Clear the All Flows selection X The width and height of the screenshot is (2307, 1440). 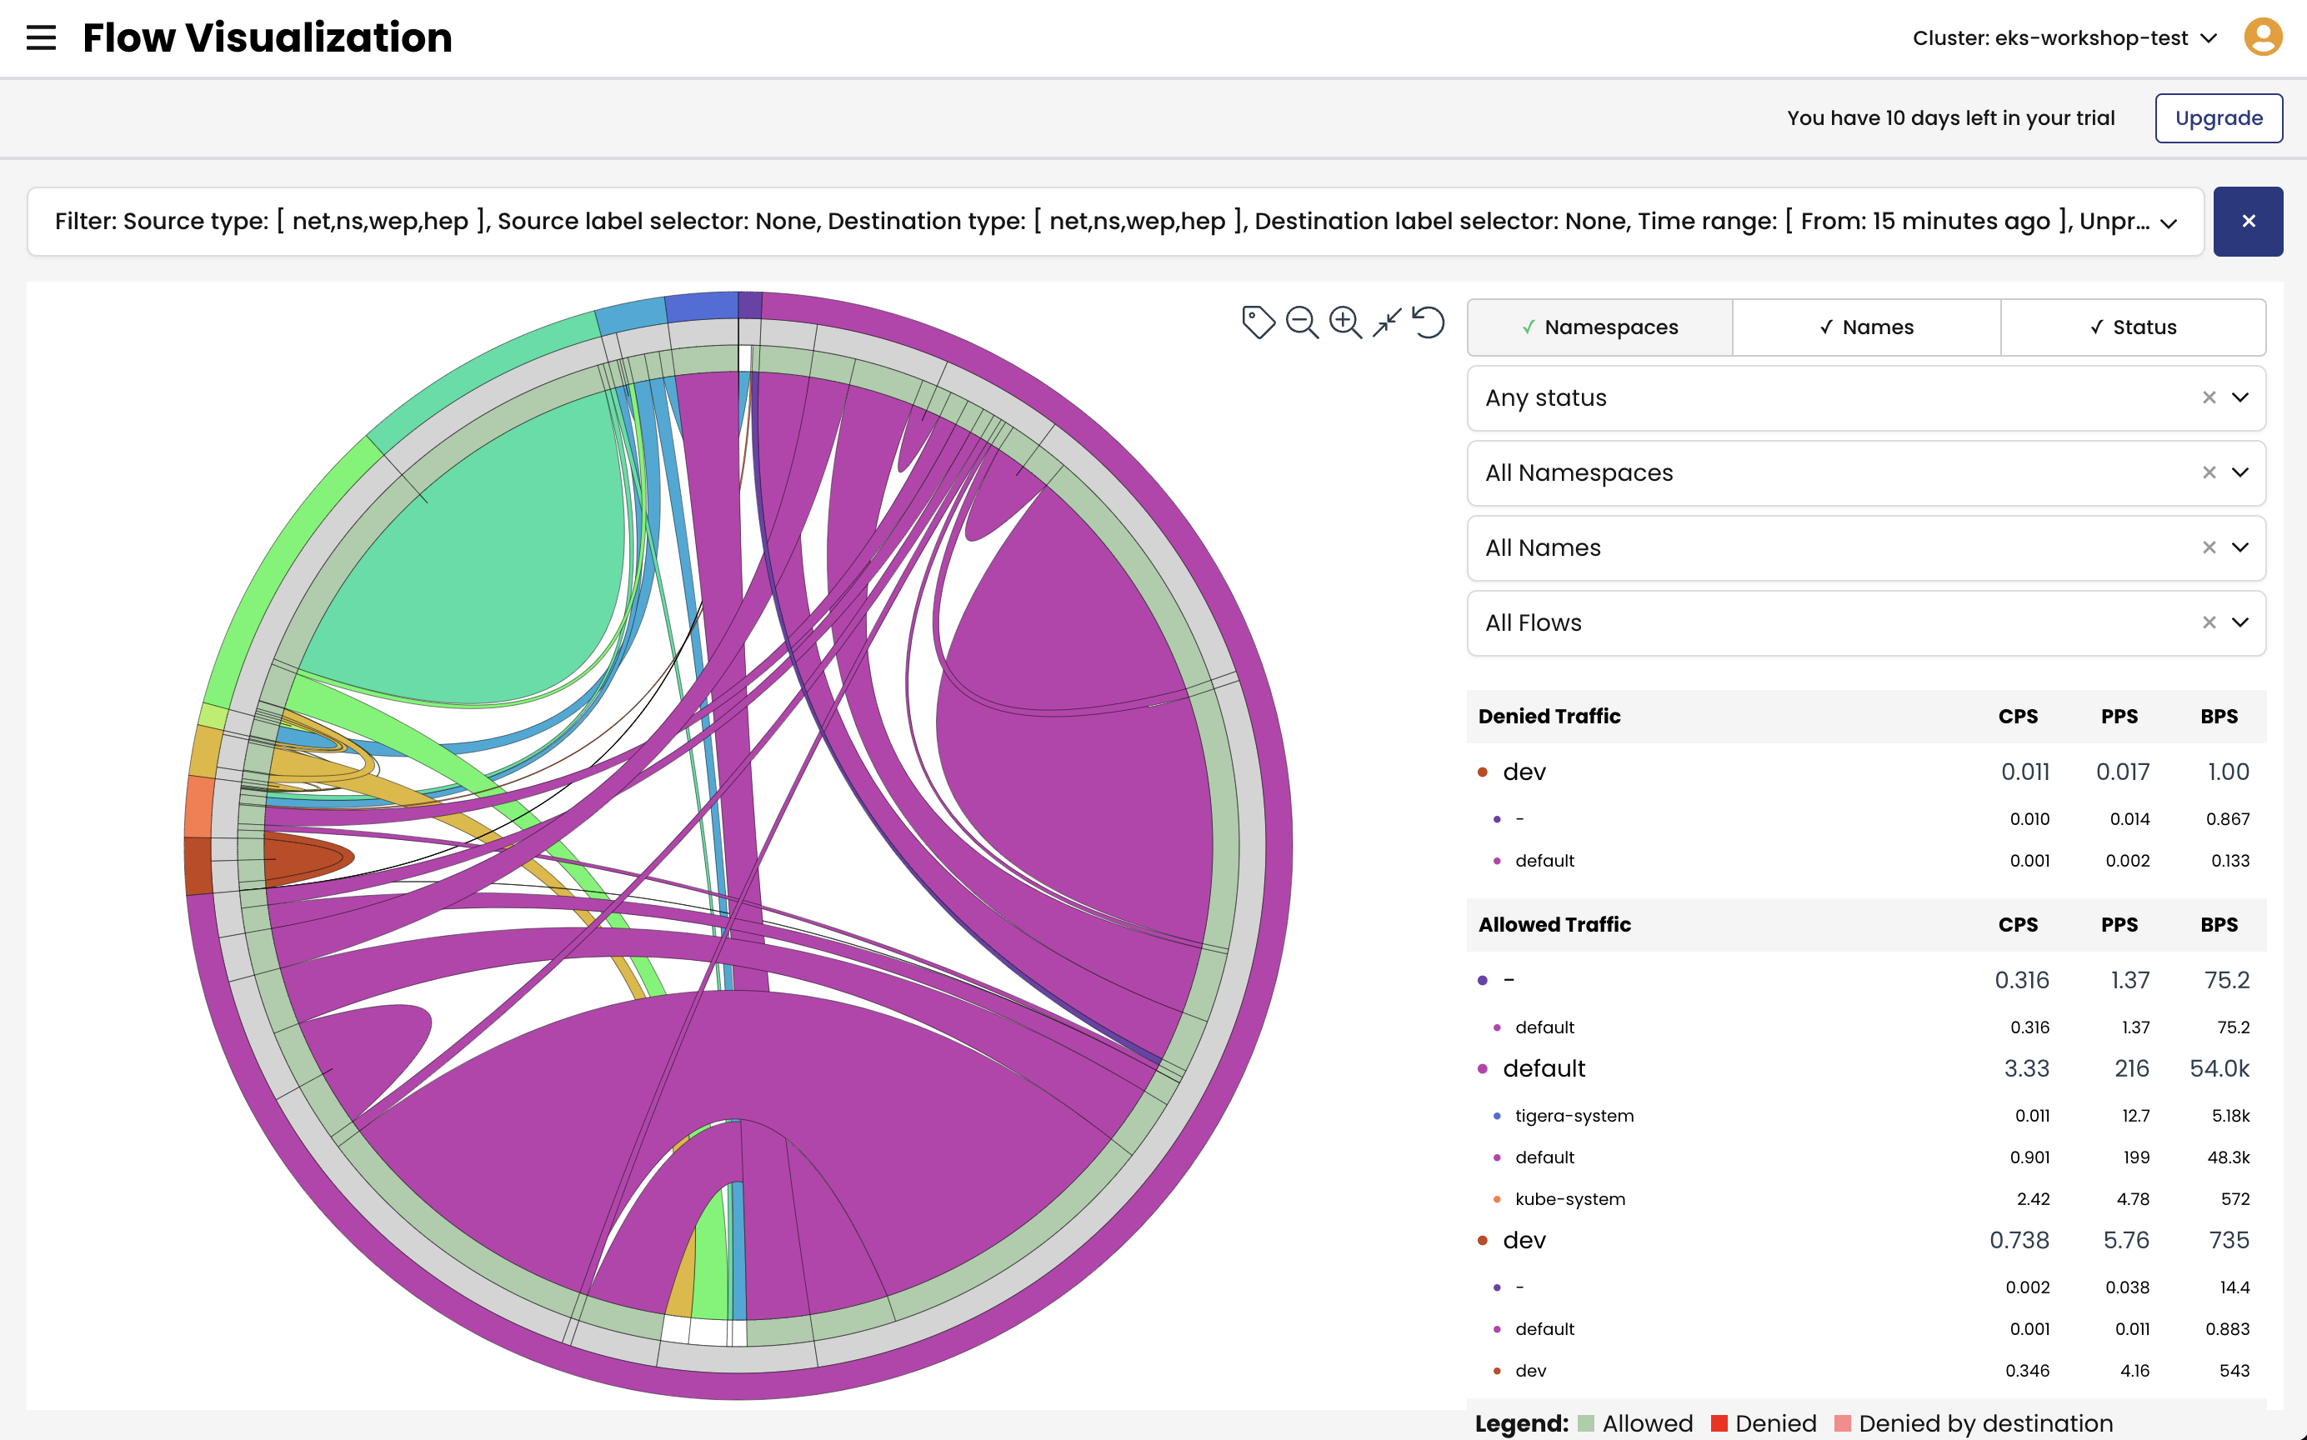(x=2209, y=622)
